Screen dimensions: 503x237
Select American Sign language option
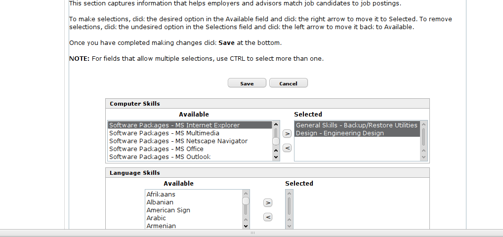click(x=194, y=210)
